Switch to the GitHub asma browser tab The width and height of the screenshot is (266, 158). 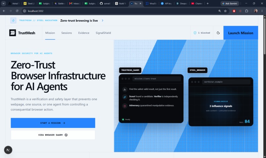(106, 3)
